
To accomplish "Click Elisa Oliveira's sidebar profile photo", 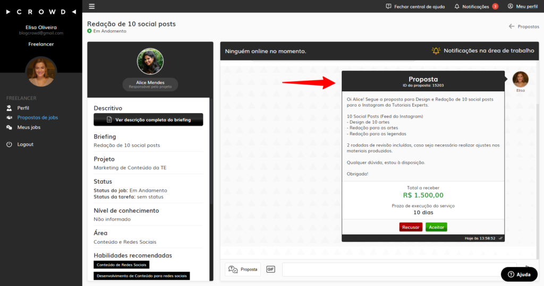I will (41, 72).
